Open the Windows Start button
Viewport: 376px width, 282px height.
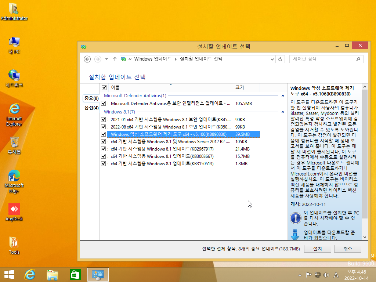[9, 275]
